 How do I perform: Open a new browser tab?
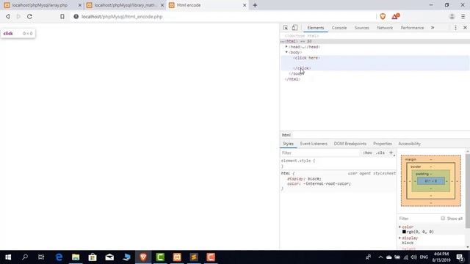tap(255, 5)
